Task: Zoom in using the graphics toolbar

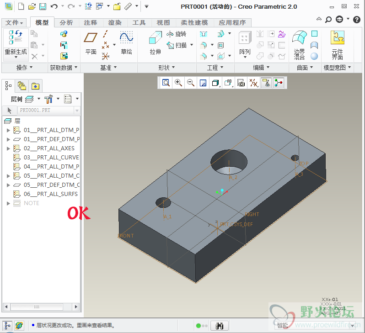Action: pos(178,83)
